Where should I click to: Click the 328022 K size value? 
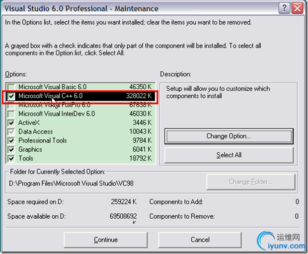tap(139, 96)
